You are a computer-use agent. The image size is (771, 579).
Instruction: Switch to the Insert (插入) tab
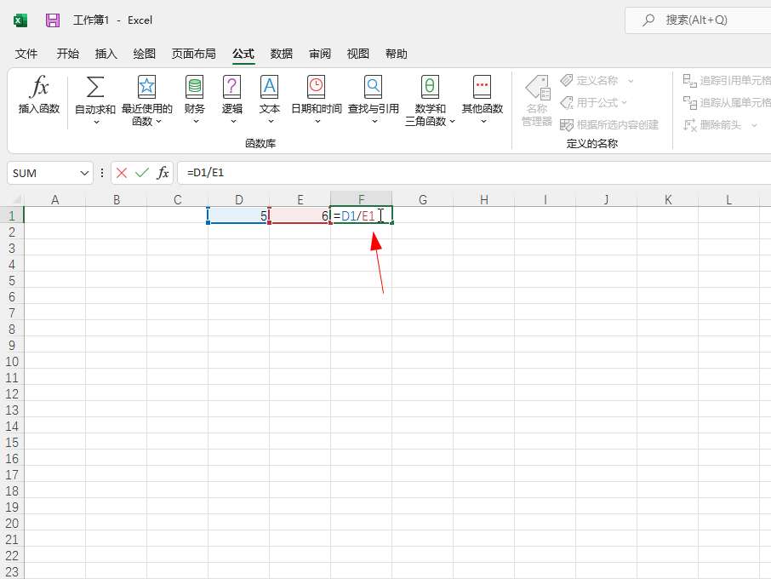106,54
